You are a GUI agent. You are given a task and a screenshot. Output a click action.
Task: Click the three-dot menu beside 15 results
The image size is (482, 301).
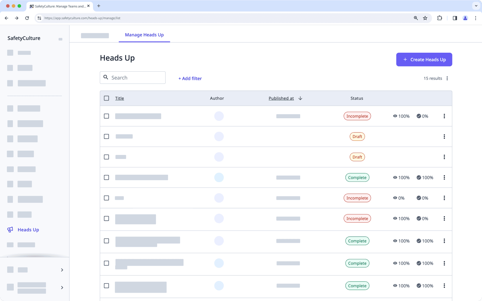[447, 78]
